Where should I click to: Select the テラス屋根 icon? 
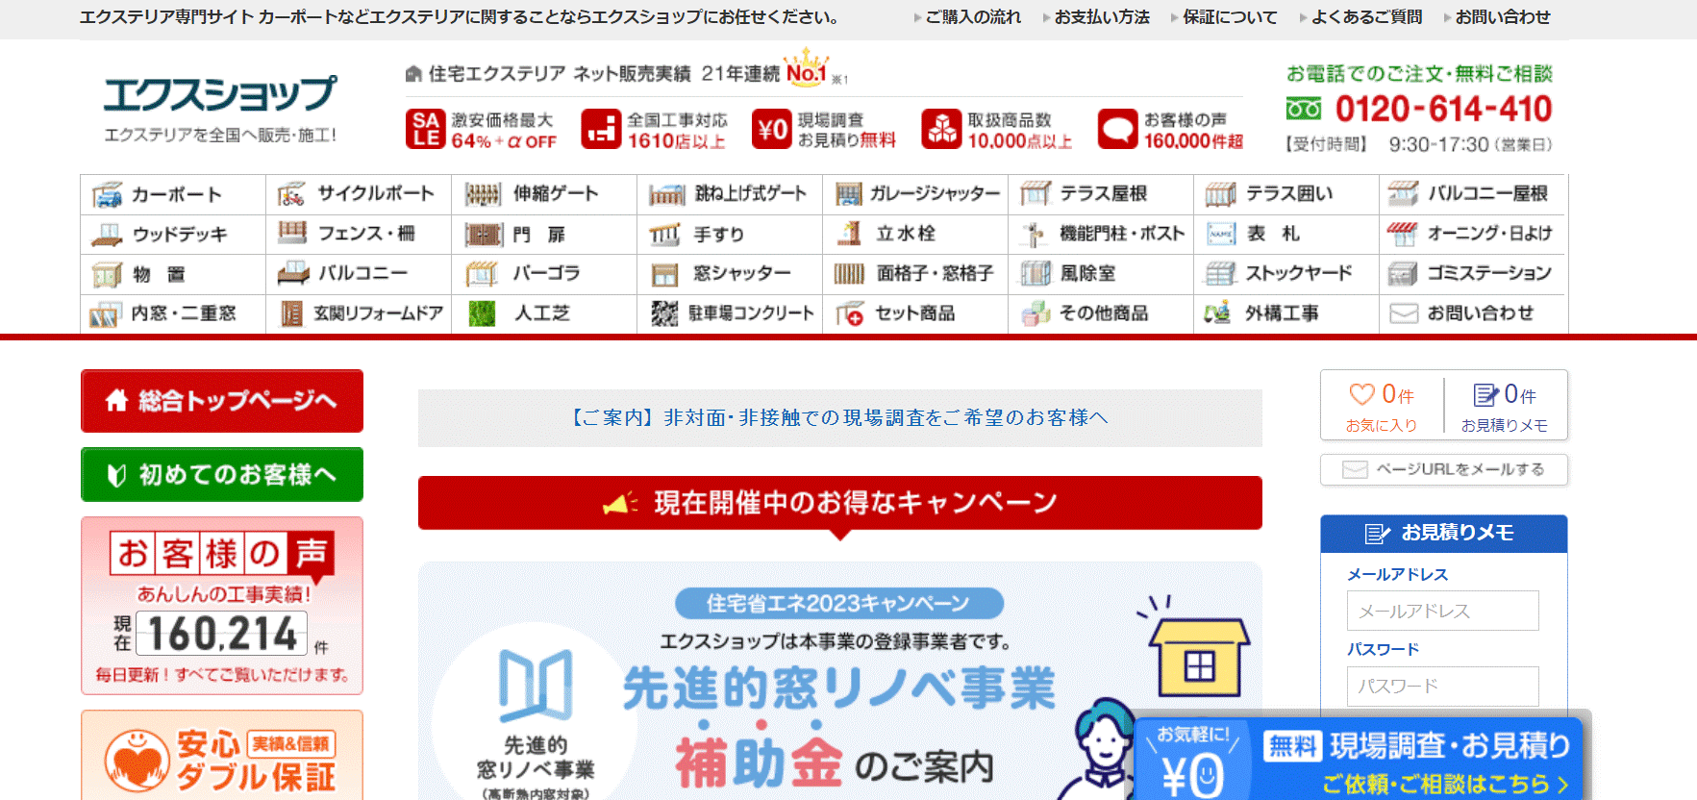(x=1036, y=194)
